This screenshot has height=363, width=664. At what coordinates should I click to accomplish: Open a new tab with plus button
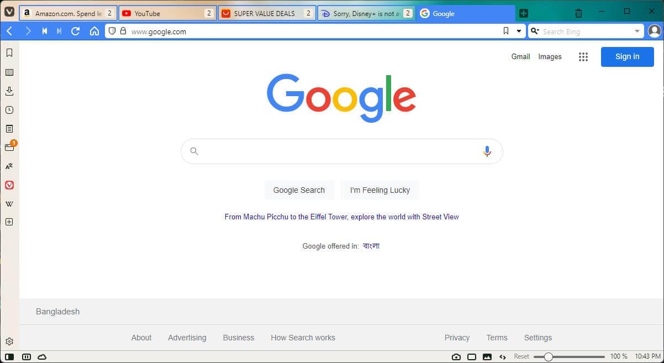click(x=524, y=13)
